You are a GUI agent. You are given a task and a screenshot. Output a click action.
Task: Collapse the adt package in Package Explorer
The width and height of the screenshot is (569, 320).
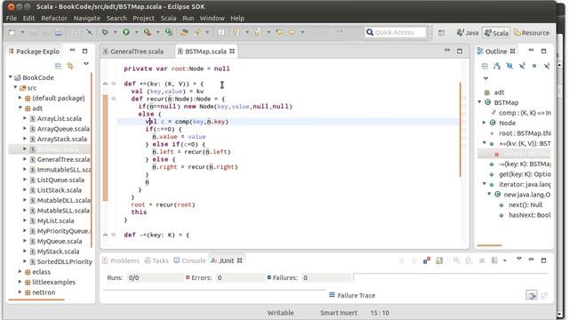click(x=20, y=108)
